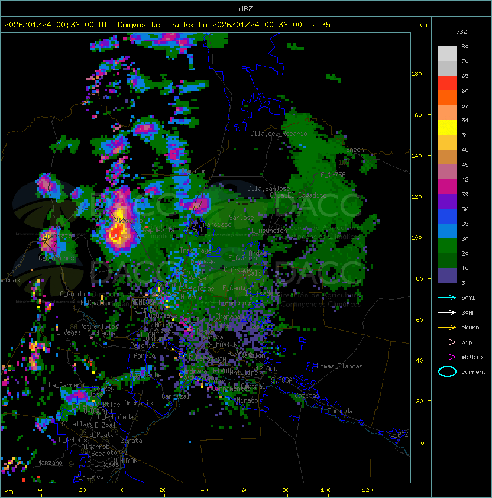The height and width of the screenshot is (498, 492).
Task: Click the 'C_Guido' place label
Action: [72, 294]
